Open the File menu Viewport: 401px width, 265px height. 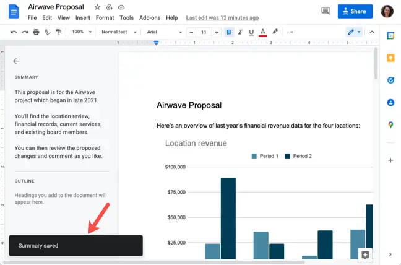coord(32,18)
